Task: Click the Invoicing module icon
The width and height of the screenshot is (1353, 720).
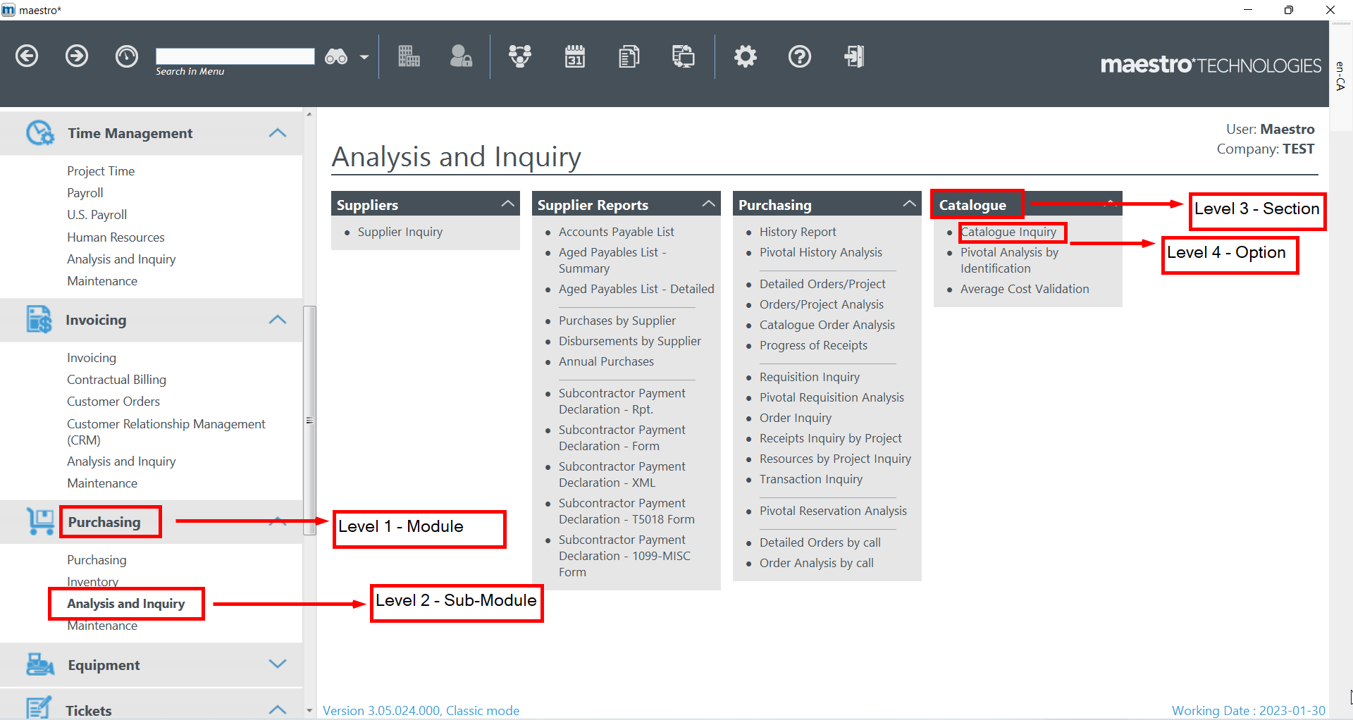Action: (x=39, y=319)
